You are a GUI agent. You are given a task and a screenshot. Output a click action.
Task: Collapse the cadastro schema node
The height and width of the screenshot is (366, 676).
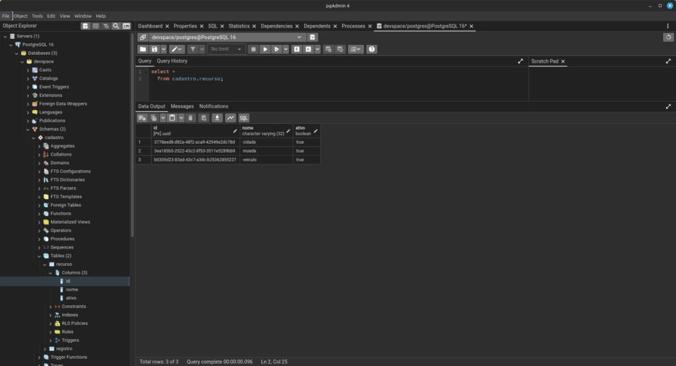tap(34, 138)
